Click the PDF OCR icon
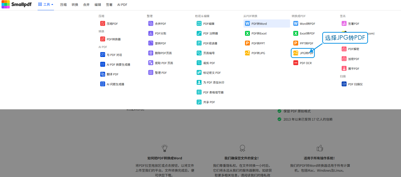 coord(296,63)
